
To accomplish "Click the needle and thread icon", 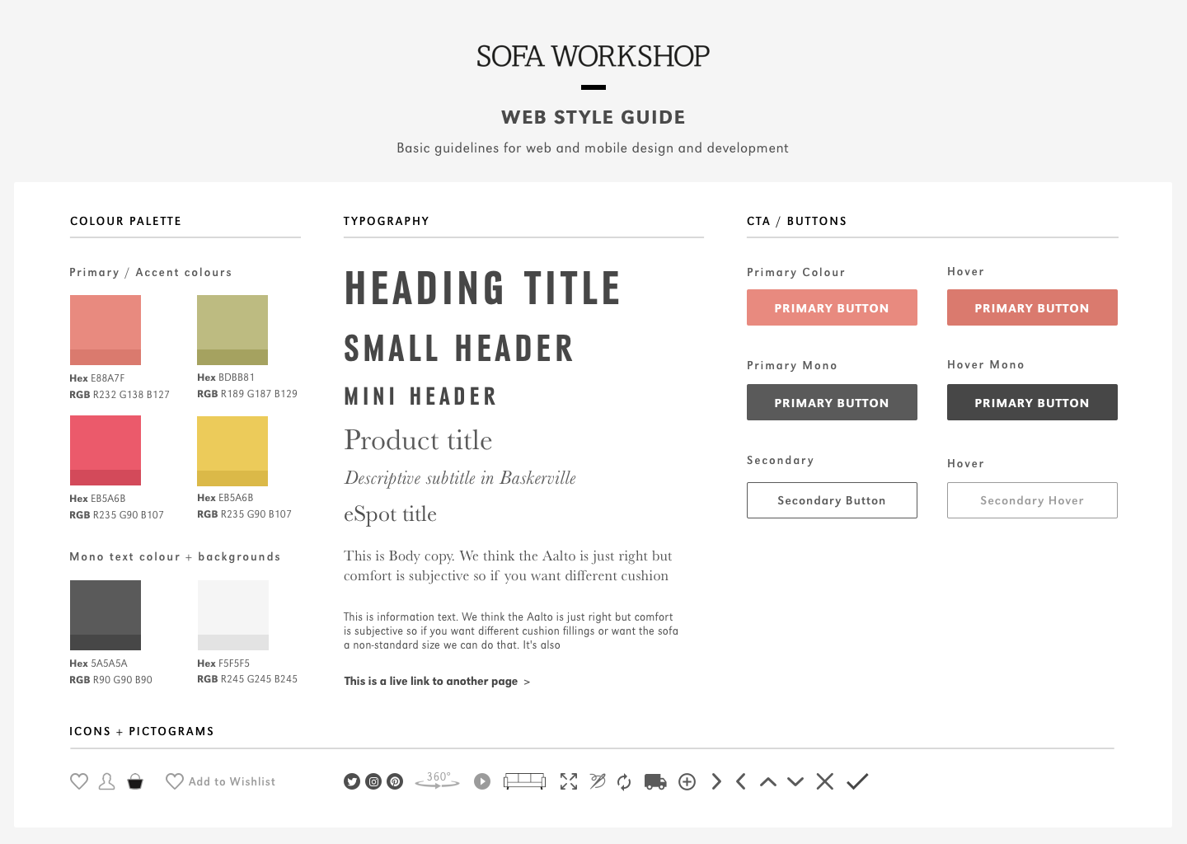I will 598,781.
